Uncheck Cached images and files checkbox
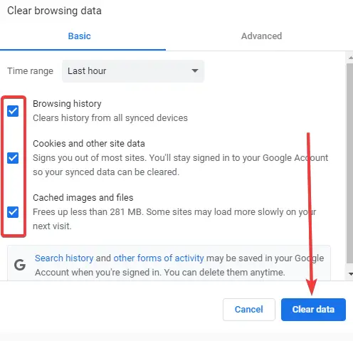This screenshot has height=341, width=353. pos(13,212)
